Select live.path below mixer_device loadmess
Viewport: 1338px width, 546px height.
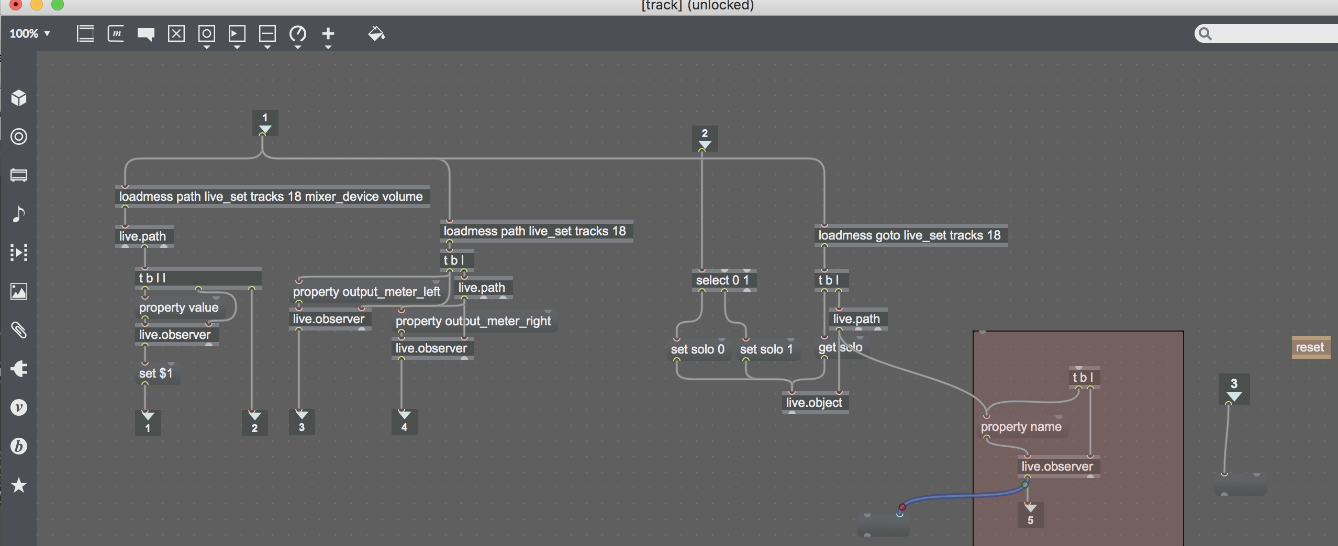click(144, 236)
